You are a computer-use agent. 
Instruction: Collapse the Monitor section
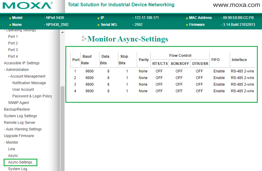click(11, 142)
